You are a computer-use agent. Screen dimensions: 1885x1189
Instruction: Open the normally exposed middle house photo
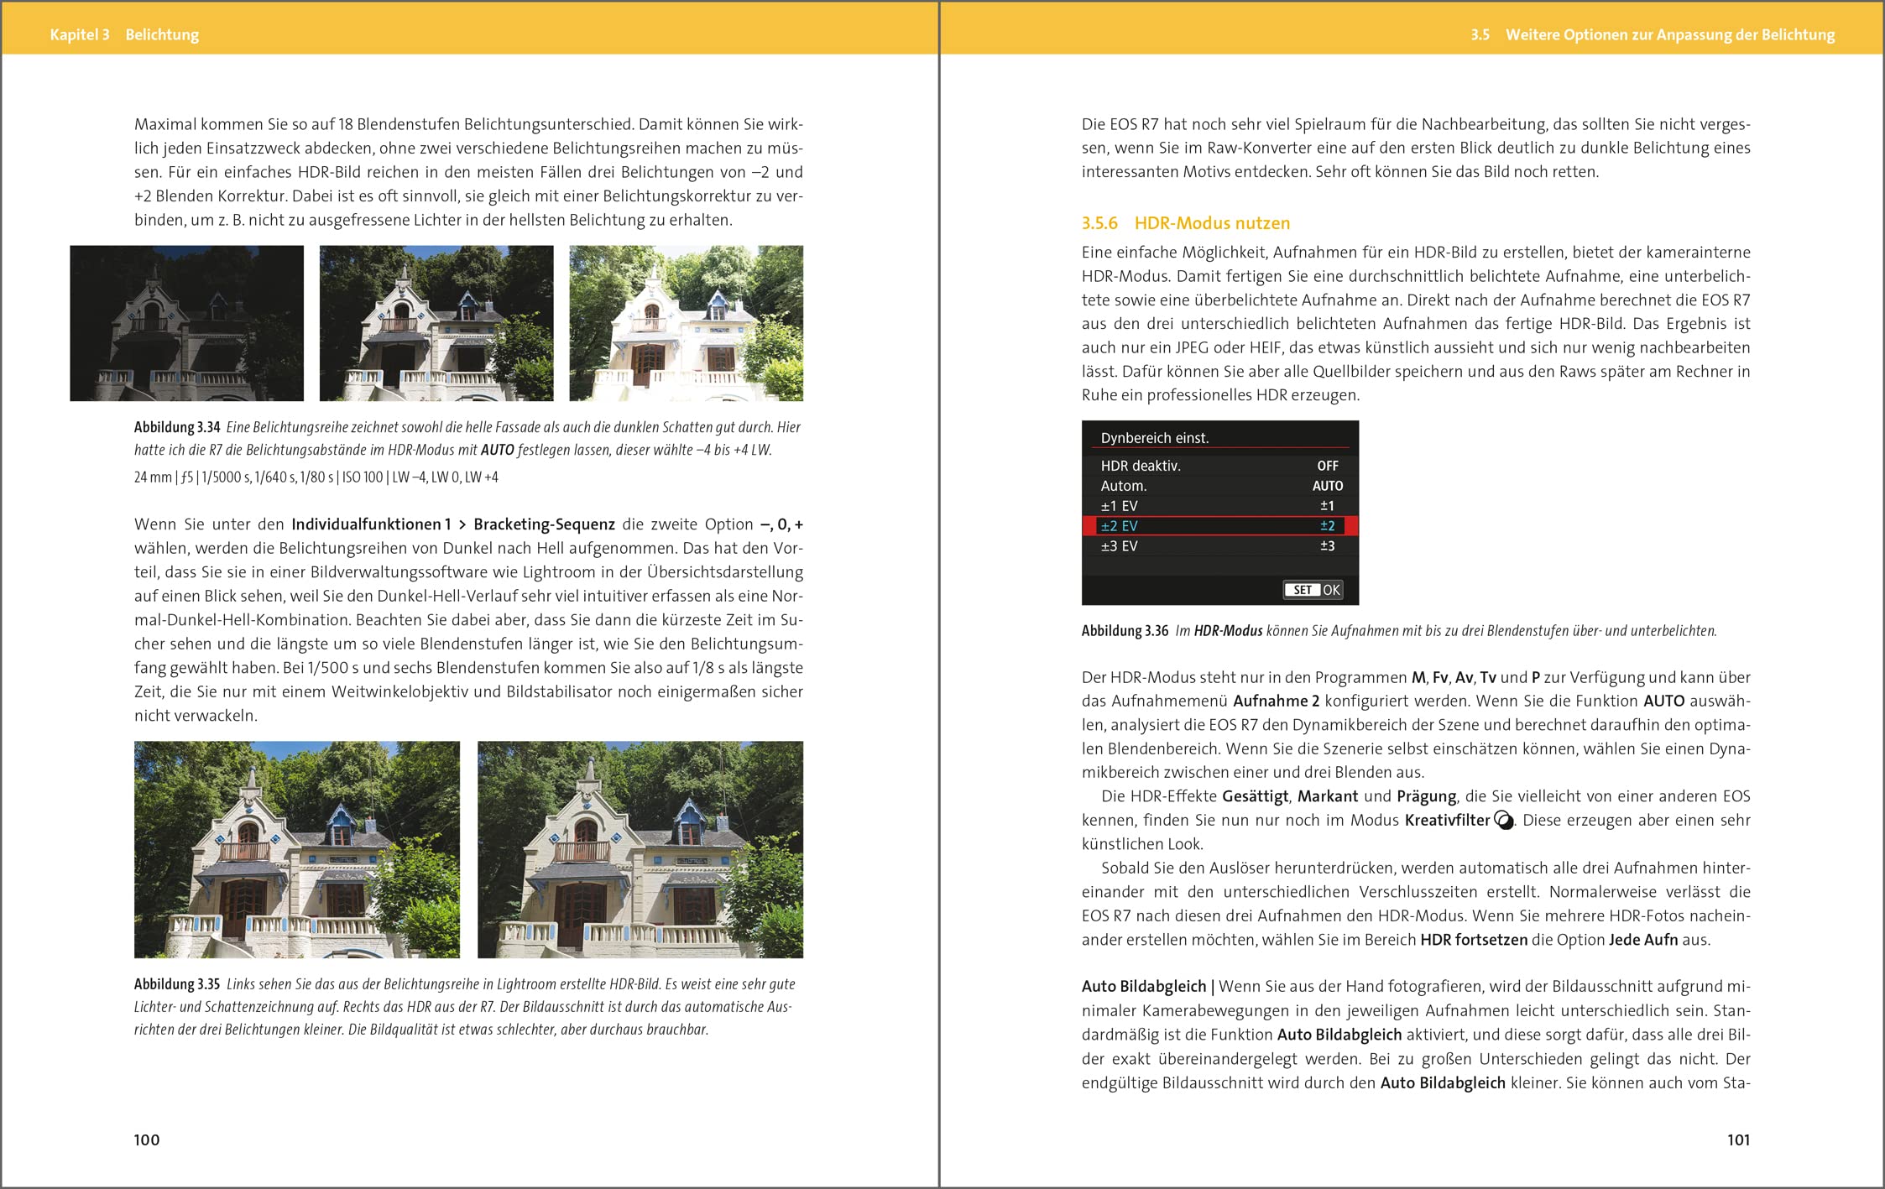point(436,323)
